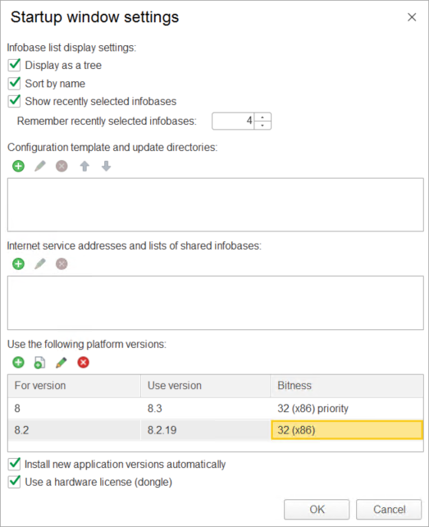The image size is (429, 527).
Task: Click the highlighted 32 (x86) bitness cell
Action: point(347,430)
